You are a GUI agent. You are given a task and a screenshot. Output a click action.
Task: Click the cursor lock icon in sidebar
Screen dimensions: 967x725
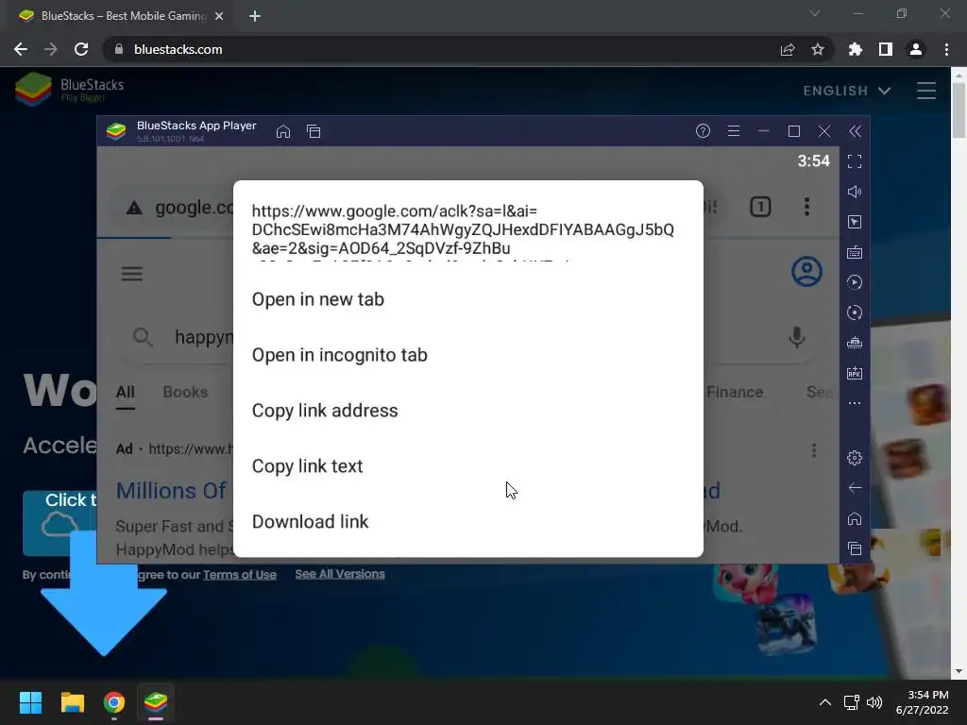854,222
